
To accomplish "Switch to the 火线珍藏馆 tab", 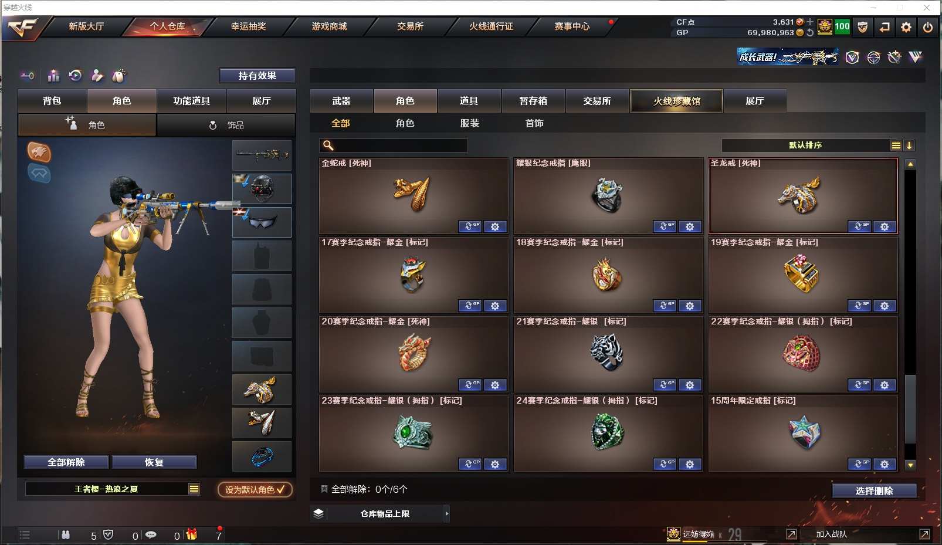I will pyautogui.click(x=676, y=101).
